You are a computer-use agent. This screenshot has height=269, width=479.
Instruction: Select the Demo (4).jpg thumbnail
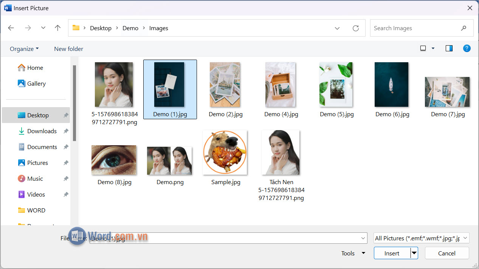coord(281,85)
